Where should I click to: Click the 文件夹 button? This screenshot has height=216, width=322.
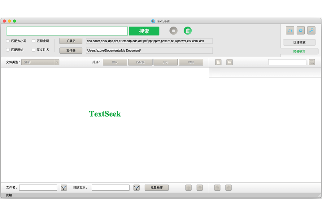click(71, 50)
